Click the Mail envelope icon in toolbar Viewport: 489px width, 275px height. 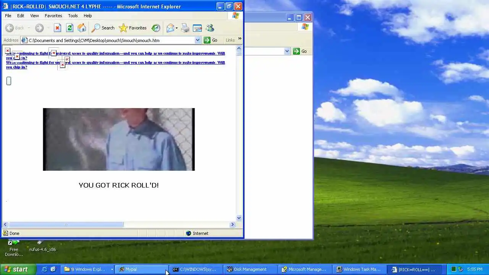click(x=170, y=28)
